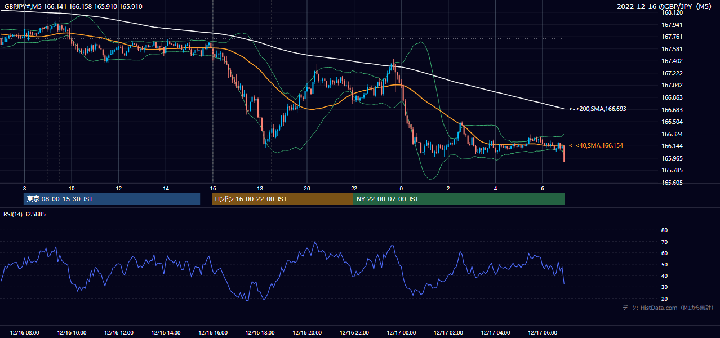Click hour tick '0' under the price chart
This screenshot has height=338, width=720.
click(401, 188)
